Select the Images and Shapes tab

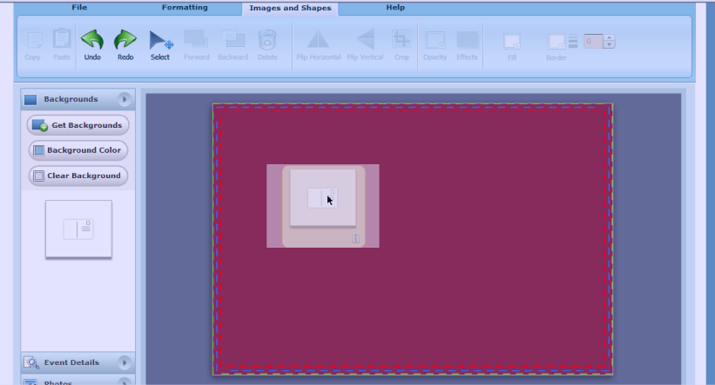[290, 8]
